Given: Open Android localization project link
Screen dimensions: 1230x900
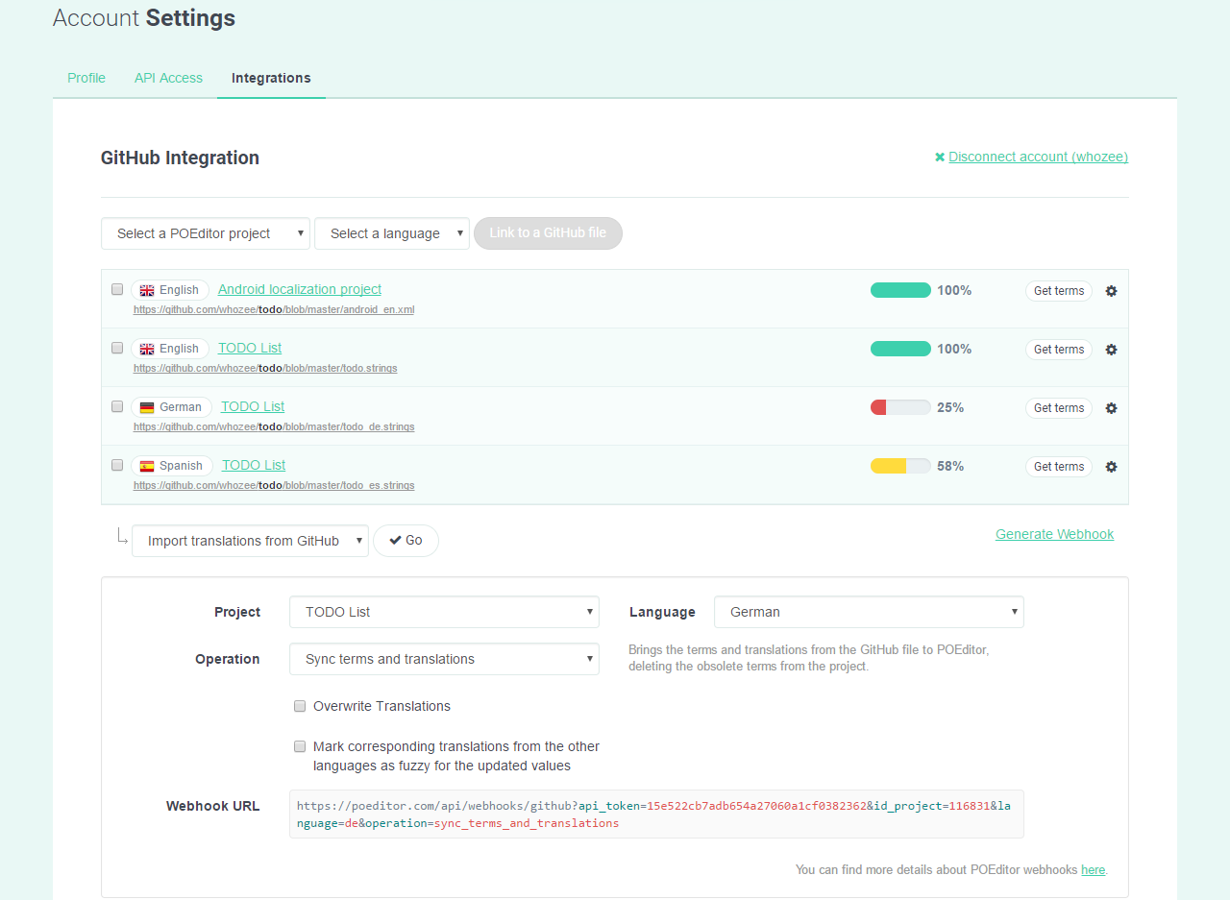Looking at the screenshot, I should (x=300, y=289).
